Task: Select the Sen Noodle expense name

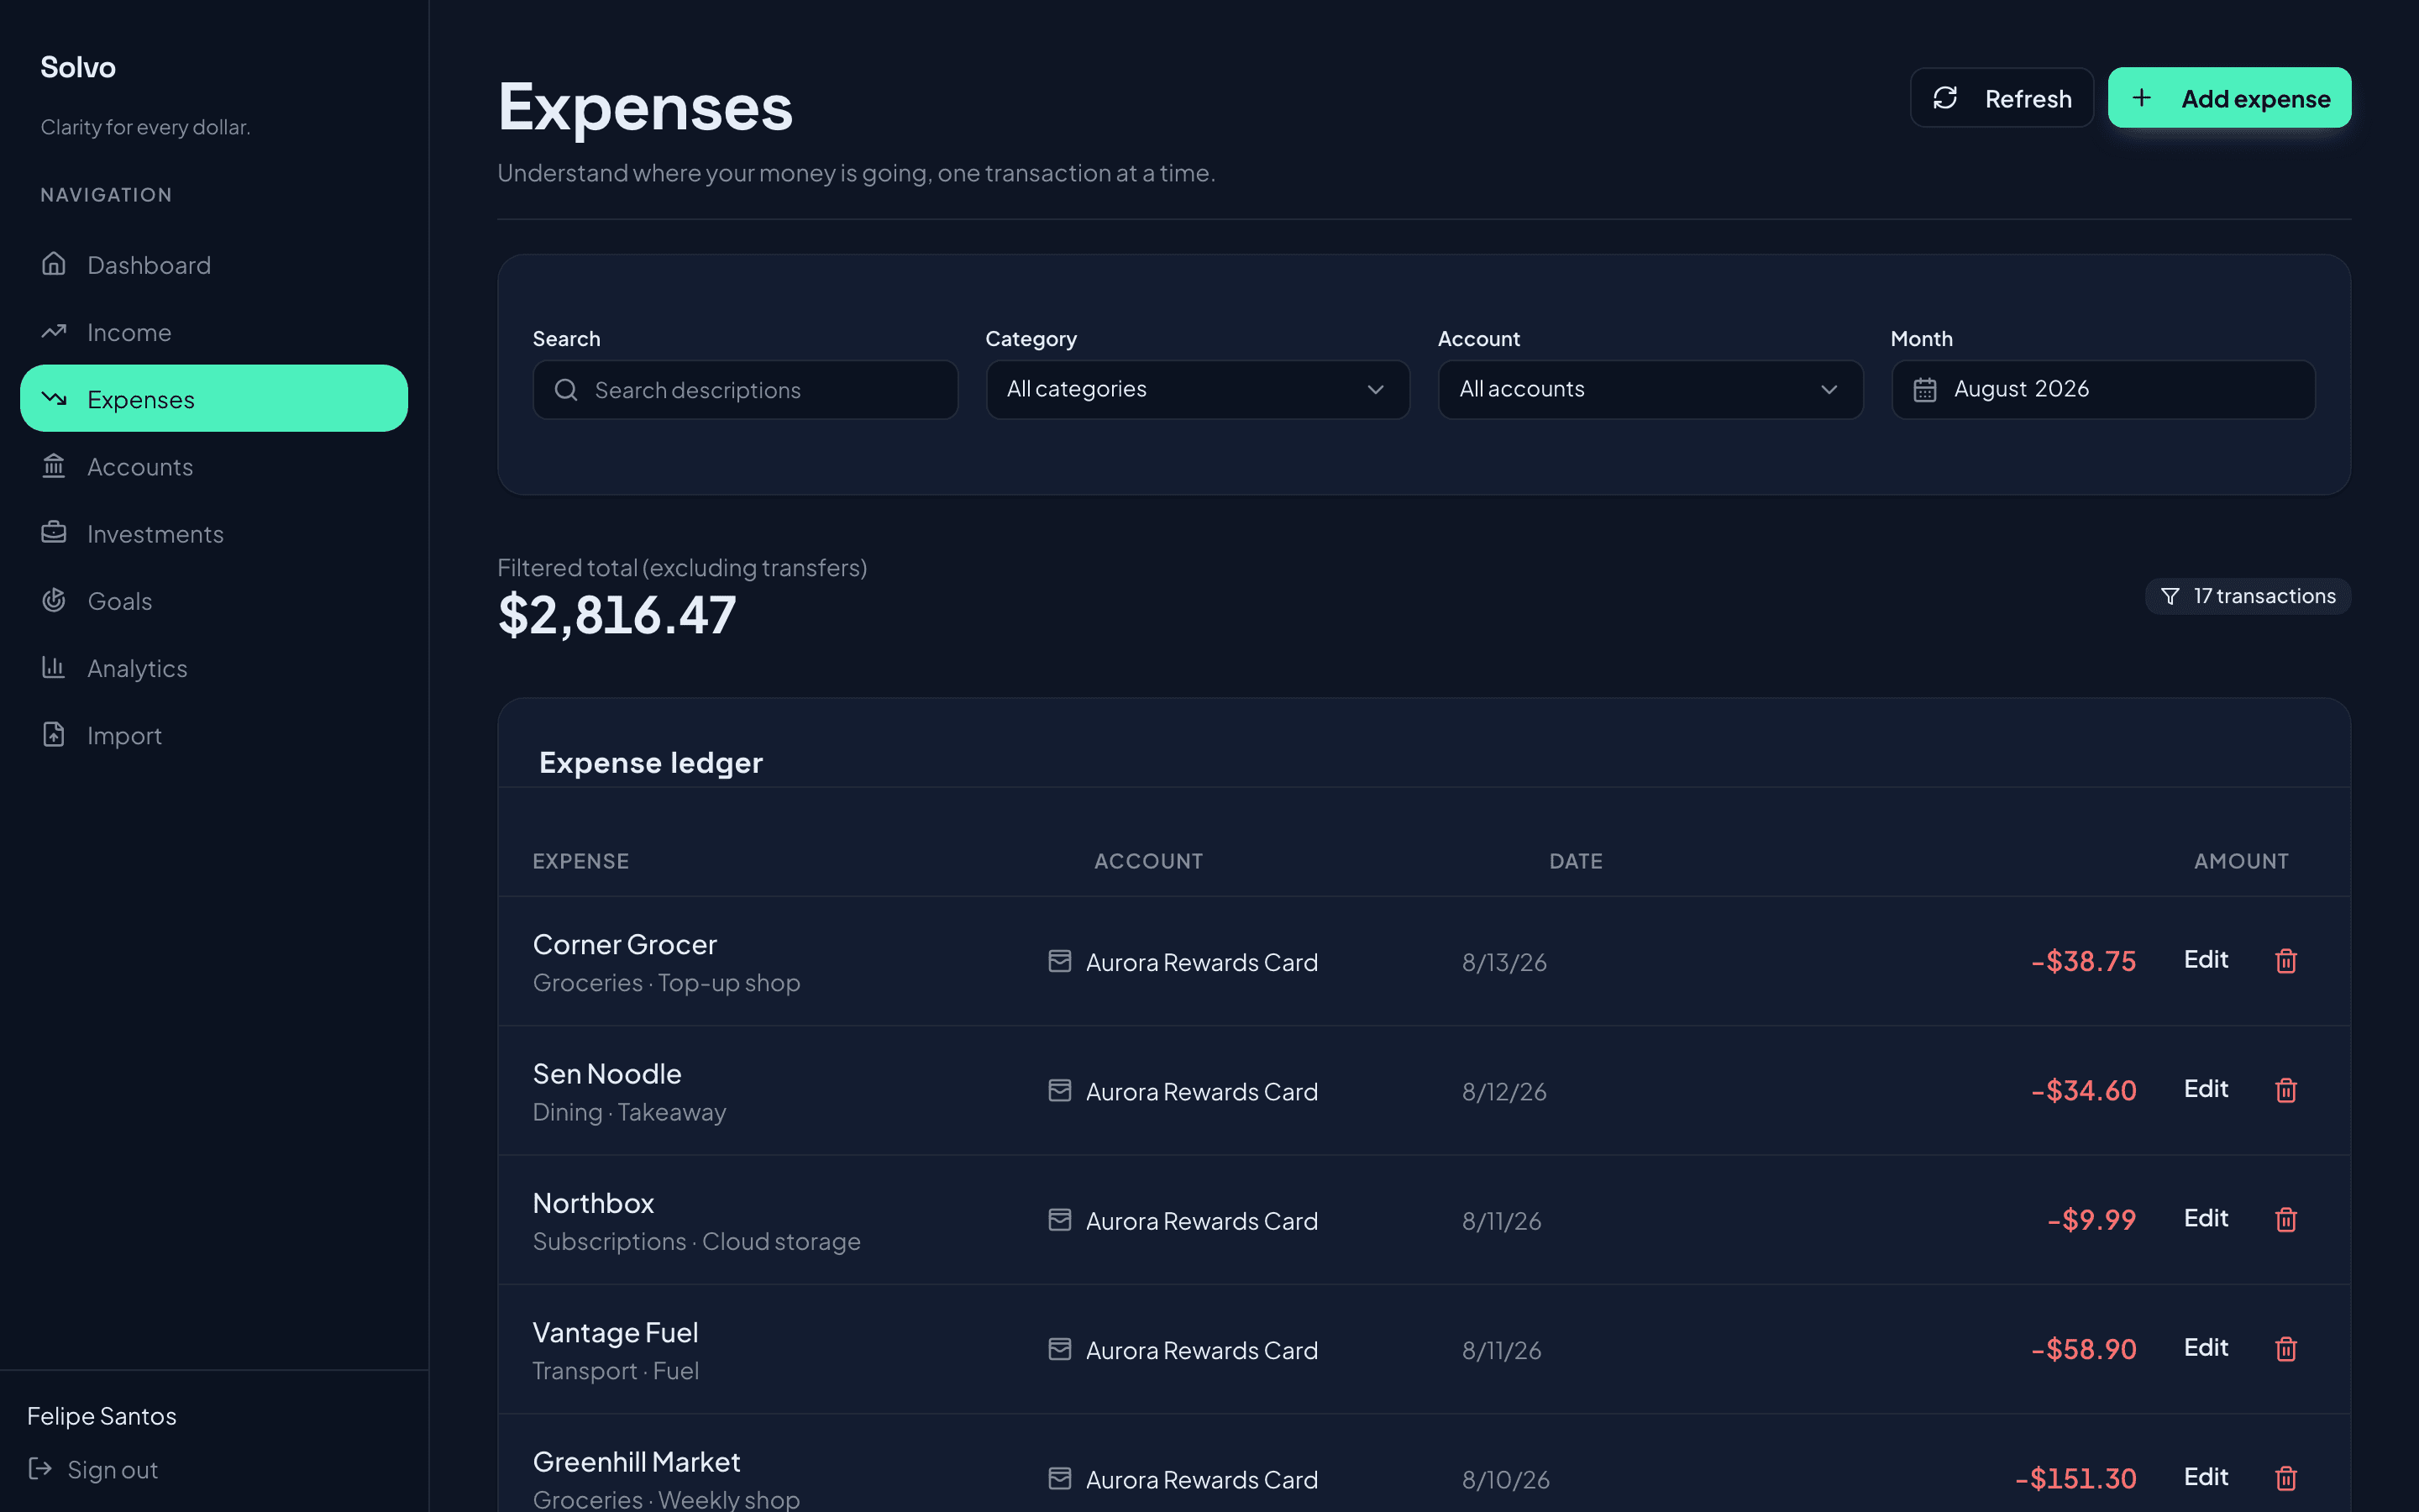Action: tap(606, 1073)
